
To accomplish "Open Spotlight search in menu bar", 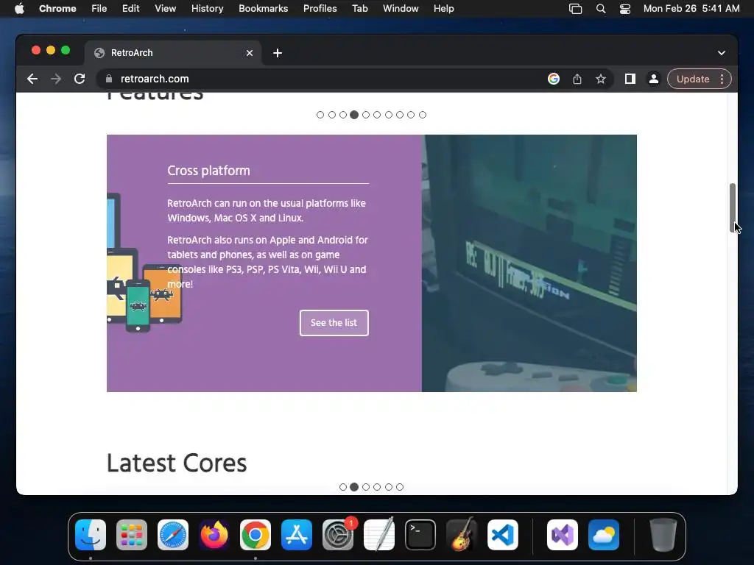I will pyautogui.click(x=601, y=9).
